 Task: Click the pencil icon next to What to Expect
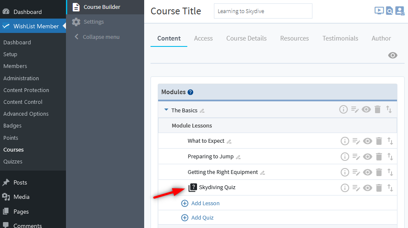coord(229,141)
